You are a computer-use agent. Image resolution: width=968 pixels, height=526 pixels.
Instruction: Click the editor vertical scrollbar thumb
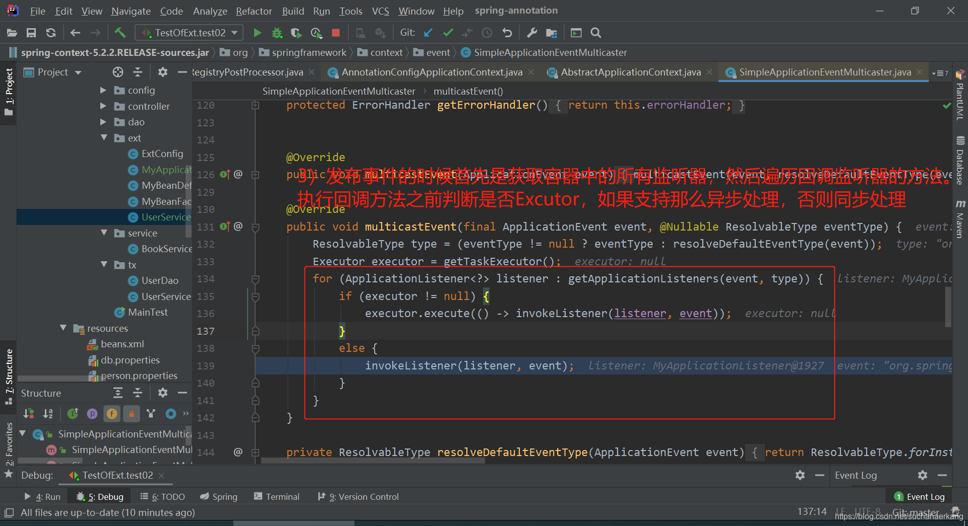[948, 307]
